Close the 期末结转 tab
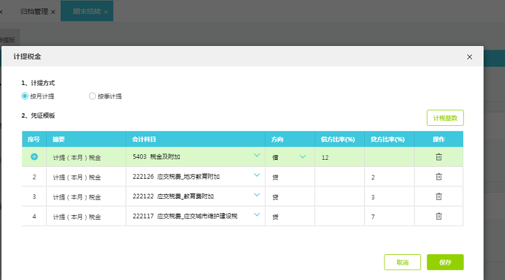This screenshot has height=280, width=505. point(105,12)
